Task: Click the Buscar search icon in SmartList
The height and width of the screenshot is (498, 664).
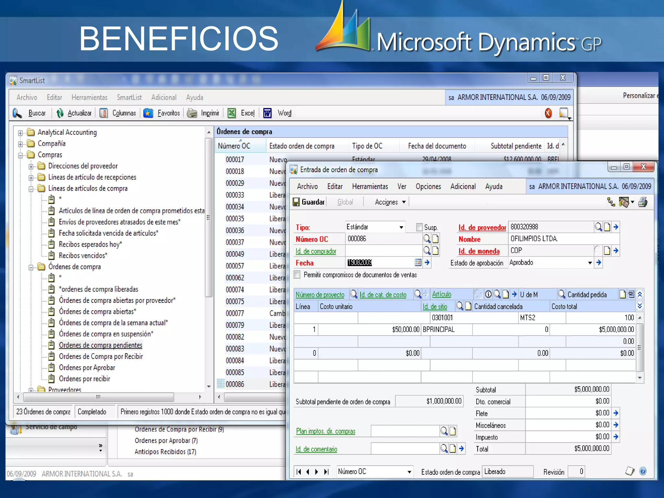Action: [17, 113]
